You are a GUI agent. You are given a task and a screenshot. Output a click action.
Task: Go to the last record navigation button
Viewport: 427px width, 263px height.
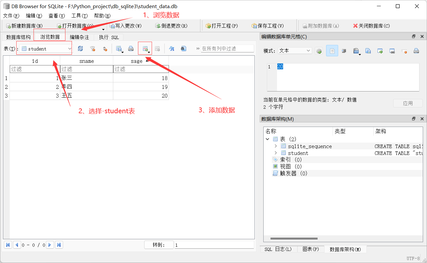pos(59,245)
